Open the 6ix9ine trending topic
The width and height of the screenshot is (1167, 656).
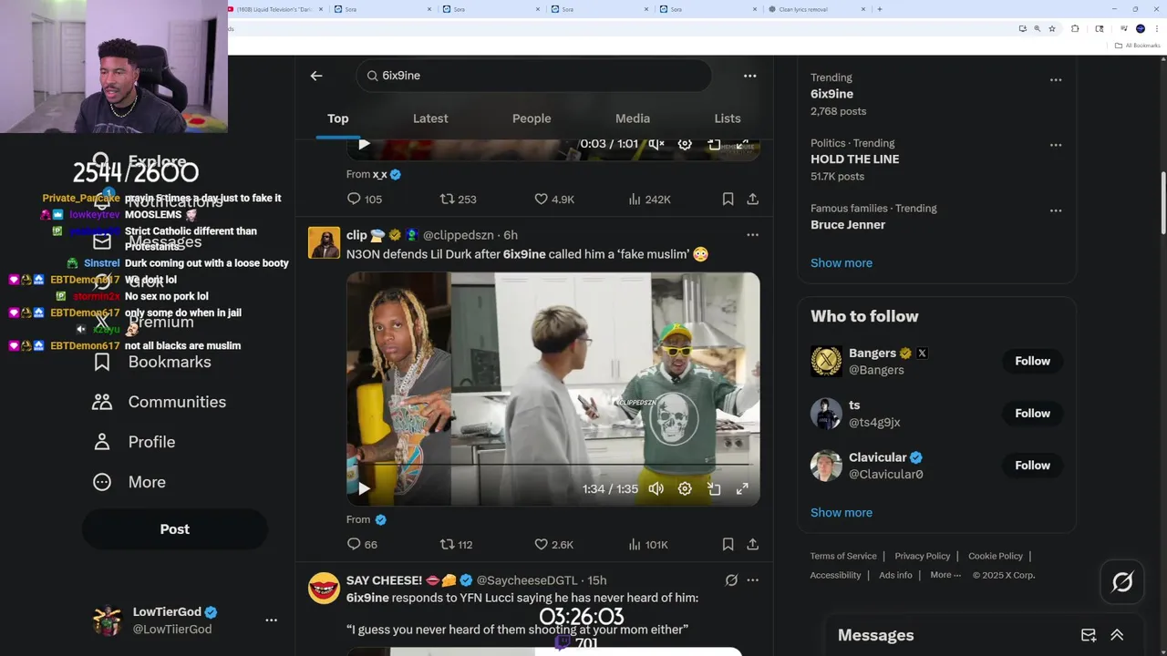[831, 94]
